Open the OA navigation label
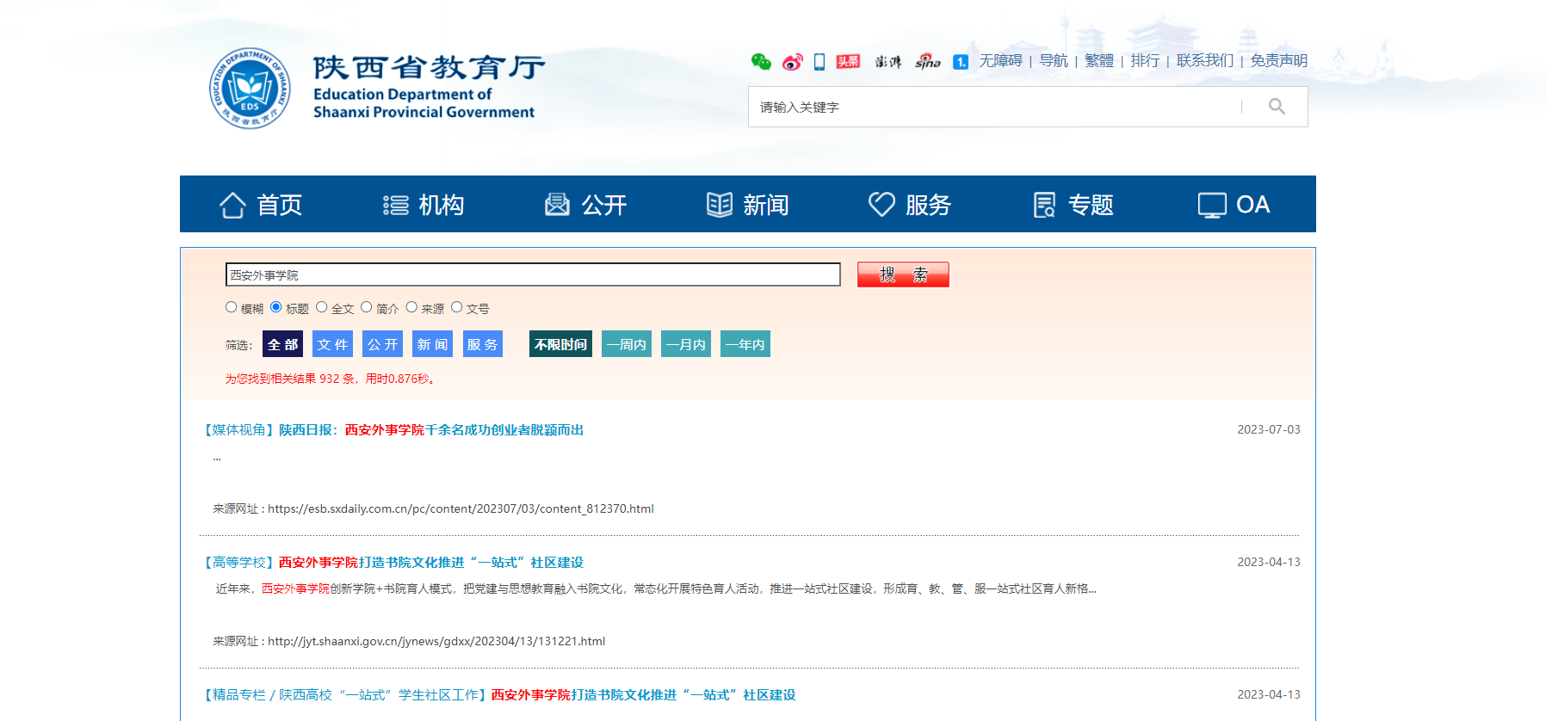This screenshot has width=1546, height=721. click(1253, 205)
